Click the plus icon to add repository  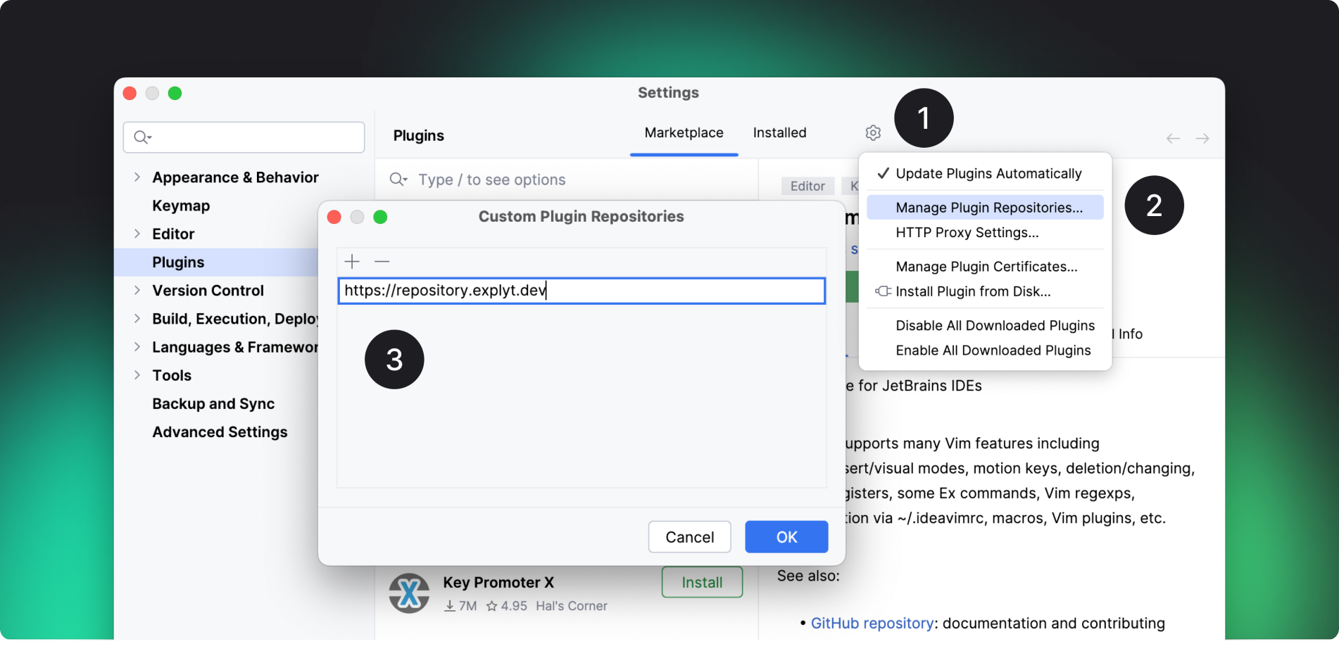click(x=352, y=262)
